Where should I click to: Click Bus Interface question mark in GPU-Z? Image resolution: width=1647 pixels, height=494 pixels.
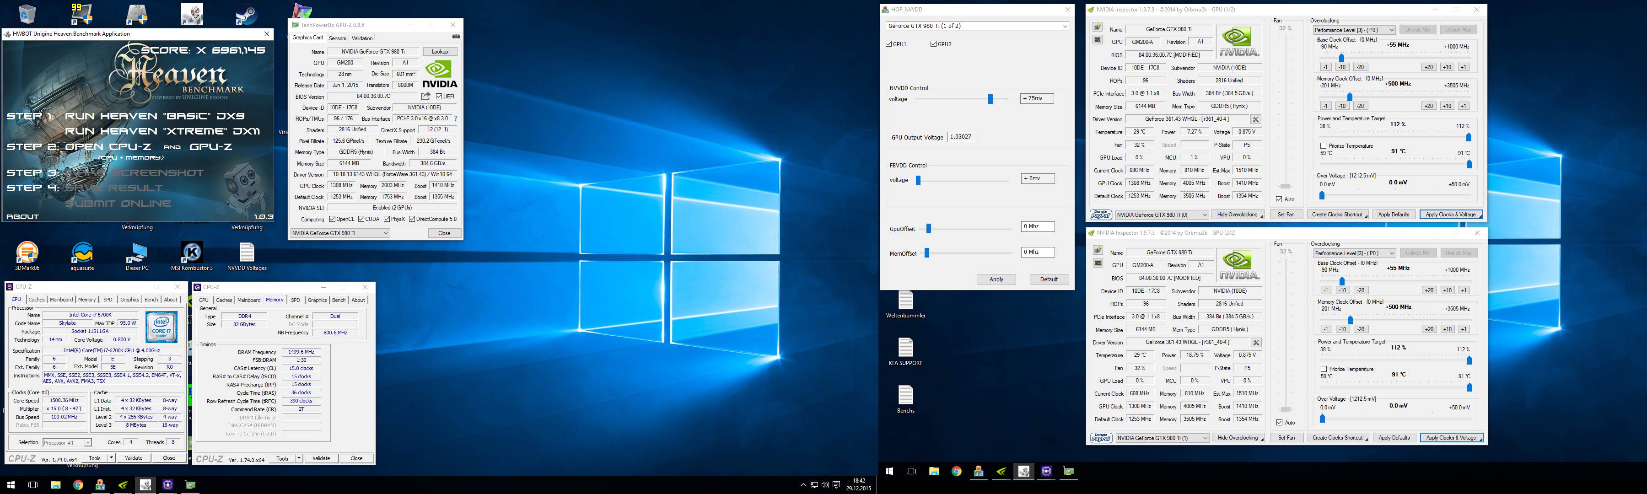pos(455,118)
